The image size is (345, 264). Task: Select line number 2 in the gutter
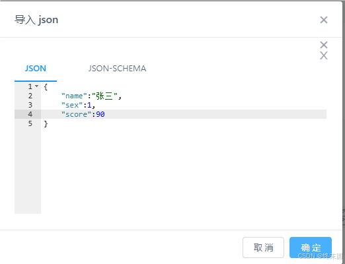[30, 96]
